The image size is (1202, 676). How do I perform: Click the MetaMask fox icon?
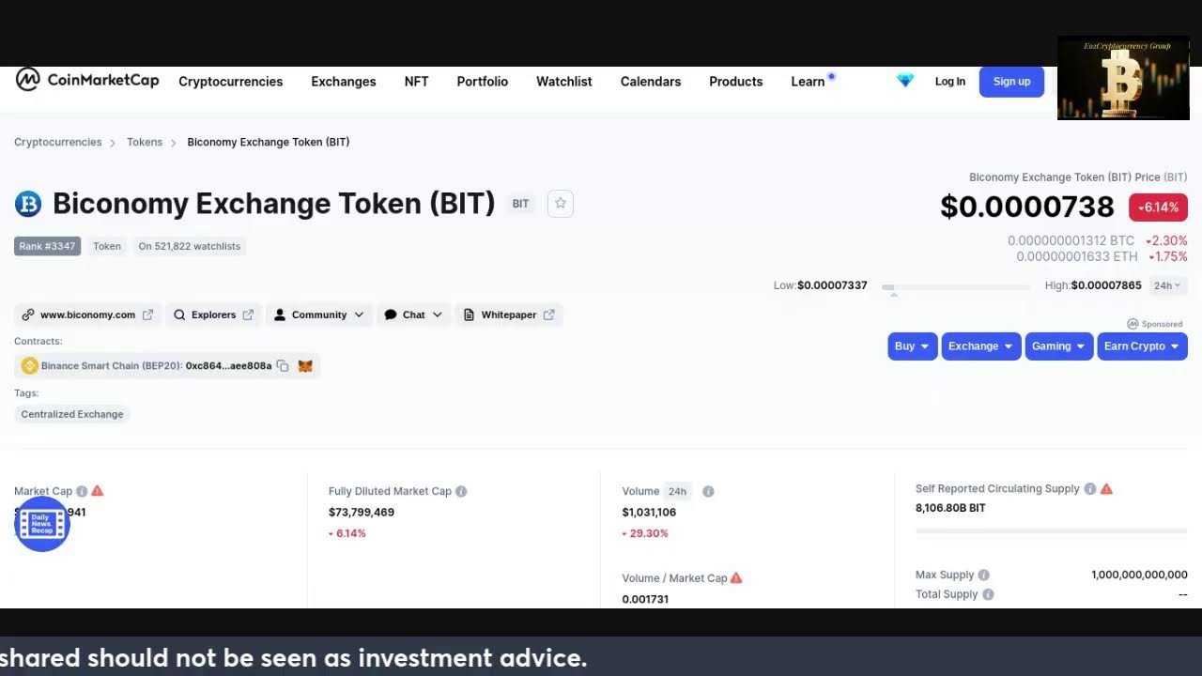click(305, 366)
